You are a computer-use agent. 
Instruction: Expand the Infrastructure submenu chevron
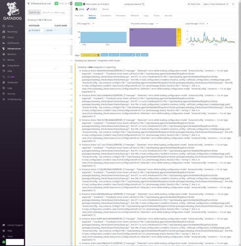click(x=24, y=49)
